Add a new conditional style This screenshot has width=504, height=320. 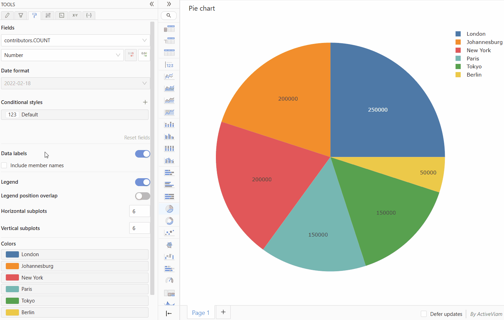(x=145, y=102)
